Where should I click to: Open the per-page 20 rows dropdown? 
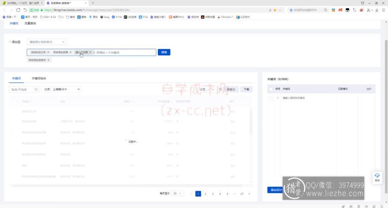pos(178,194)
